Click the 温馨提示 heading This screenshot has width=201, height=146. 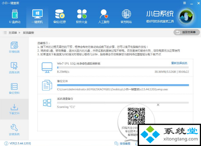tap(44, 43)
